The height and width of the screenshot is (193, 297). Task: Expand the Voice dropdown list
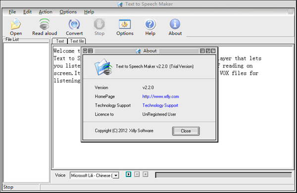(x=116, y=175)
